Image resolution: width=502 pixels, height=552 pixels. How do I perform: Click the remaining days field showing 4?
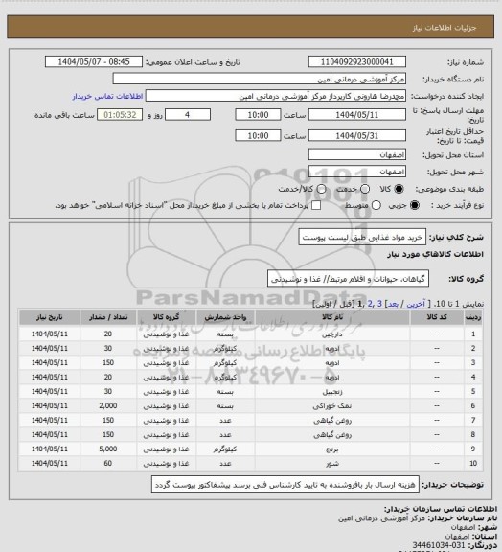tap(188, 115)
